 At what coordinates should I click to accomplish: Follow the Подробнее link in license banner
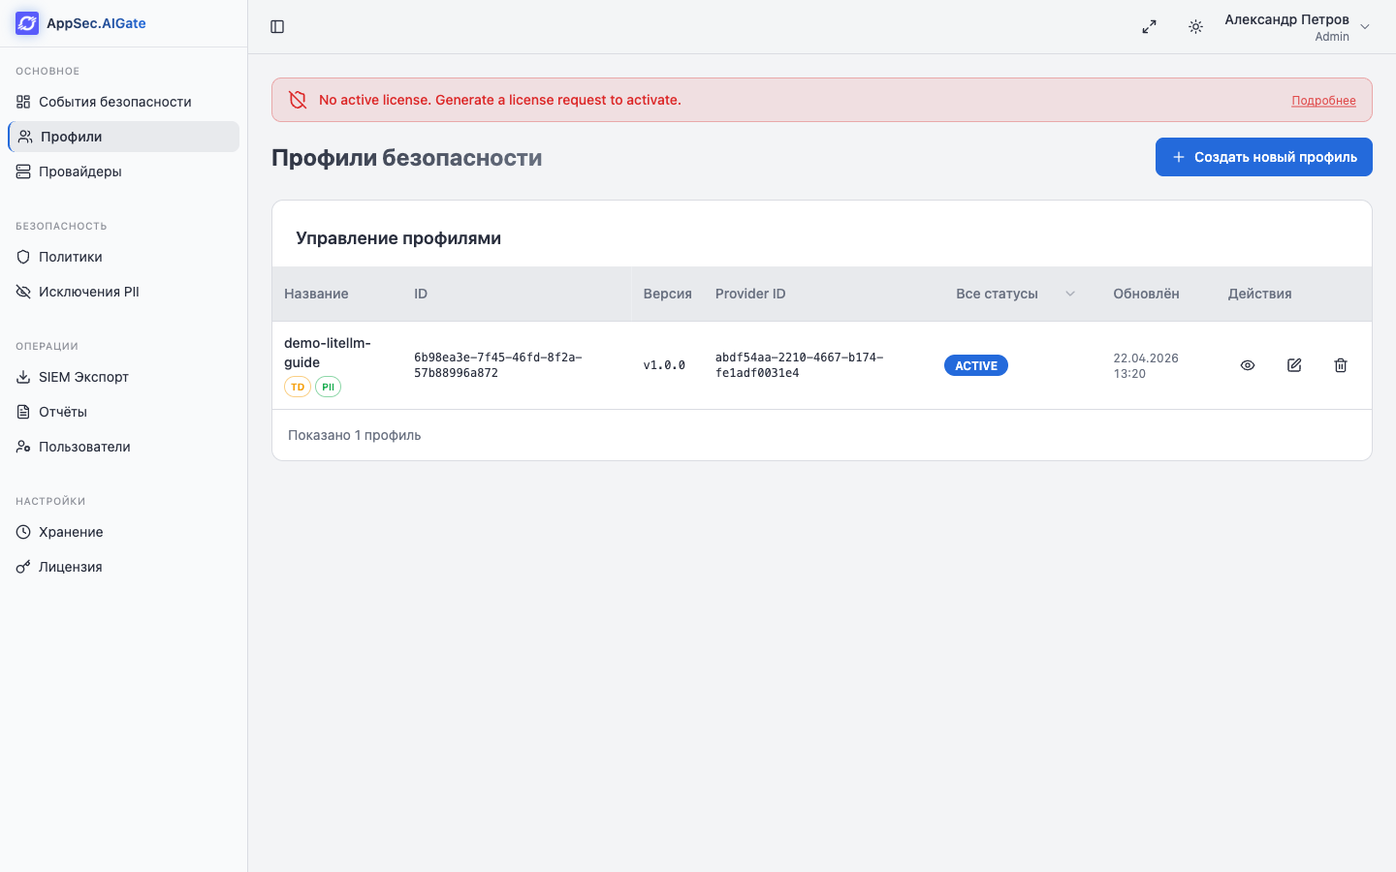1323,101
